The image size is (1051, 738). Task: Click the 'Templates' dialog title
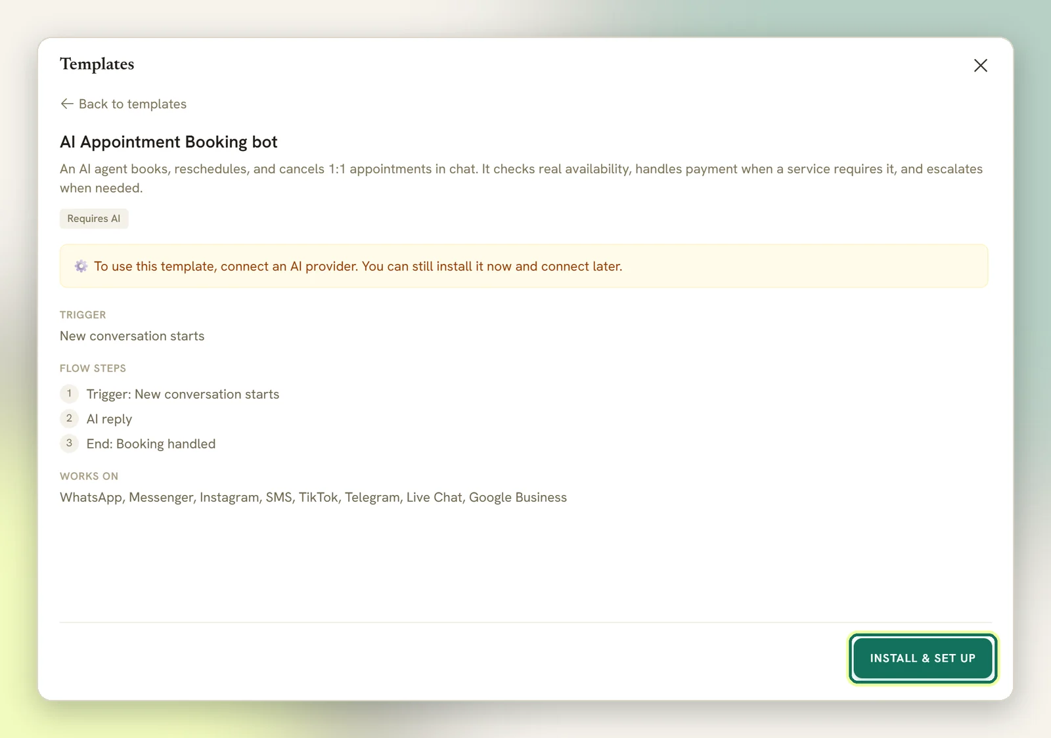pos(97,64)
